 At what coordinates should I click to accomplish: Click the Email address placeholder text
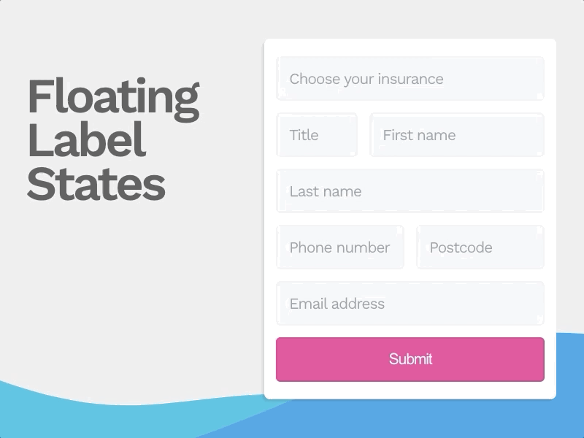click(x=337, y=303)
